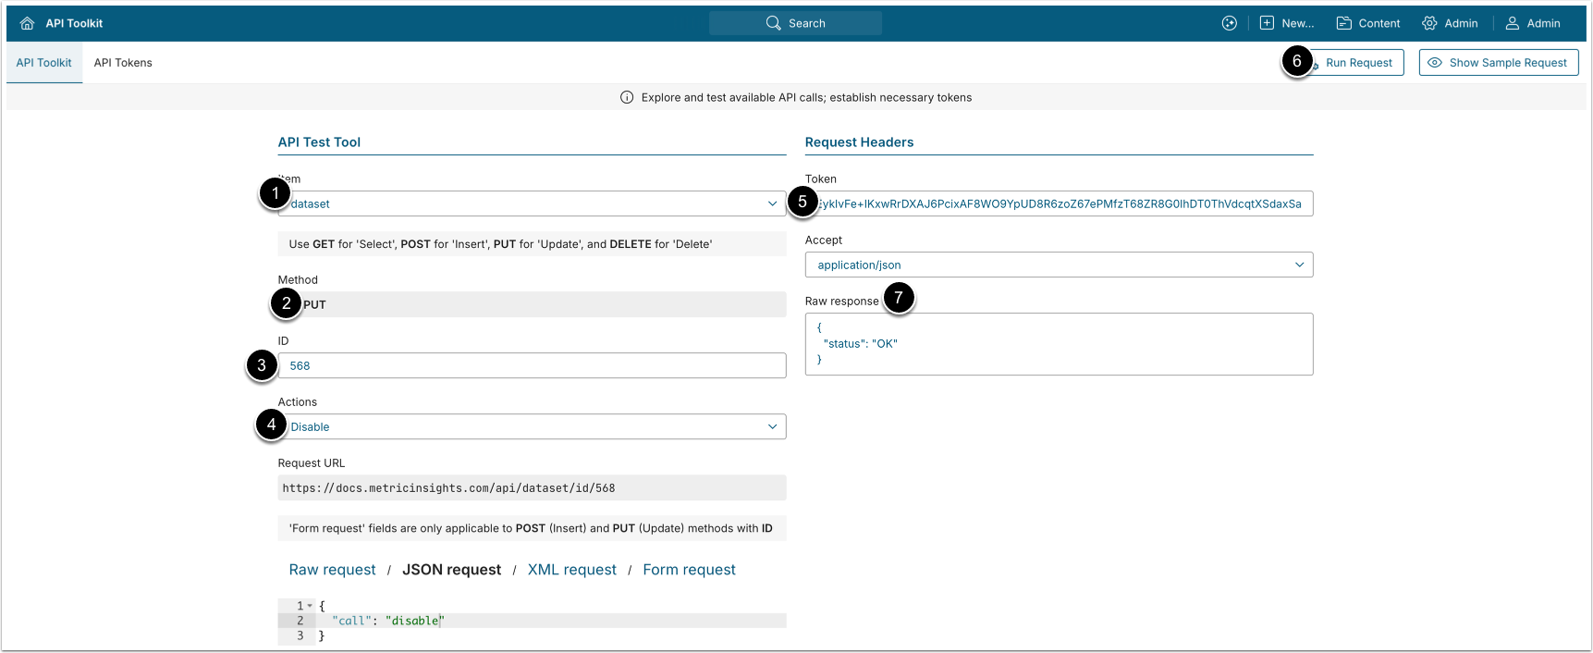
Task: Click the plus icon beside New...
Action: coord(1267,23)
